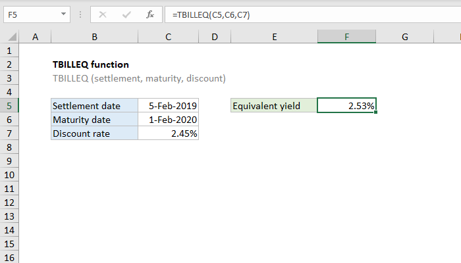461x263 pixels.
Task: Select the cell containing 1-Feb-2020
Action: click(x=168, y=120)
